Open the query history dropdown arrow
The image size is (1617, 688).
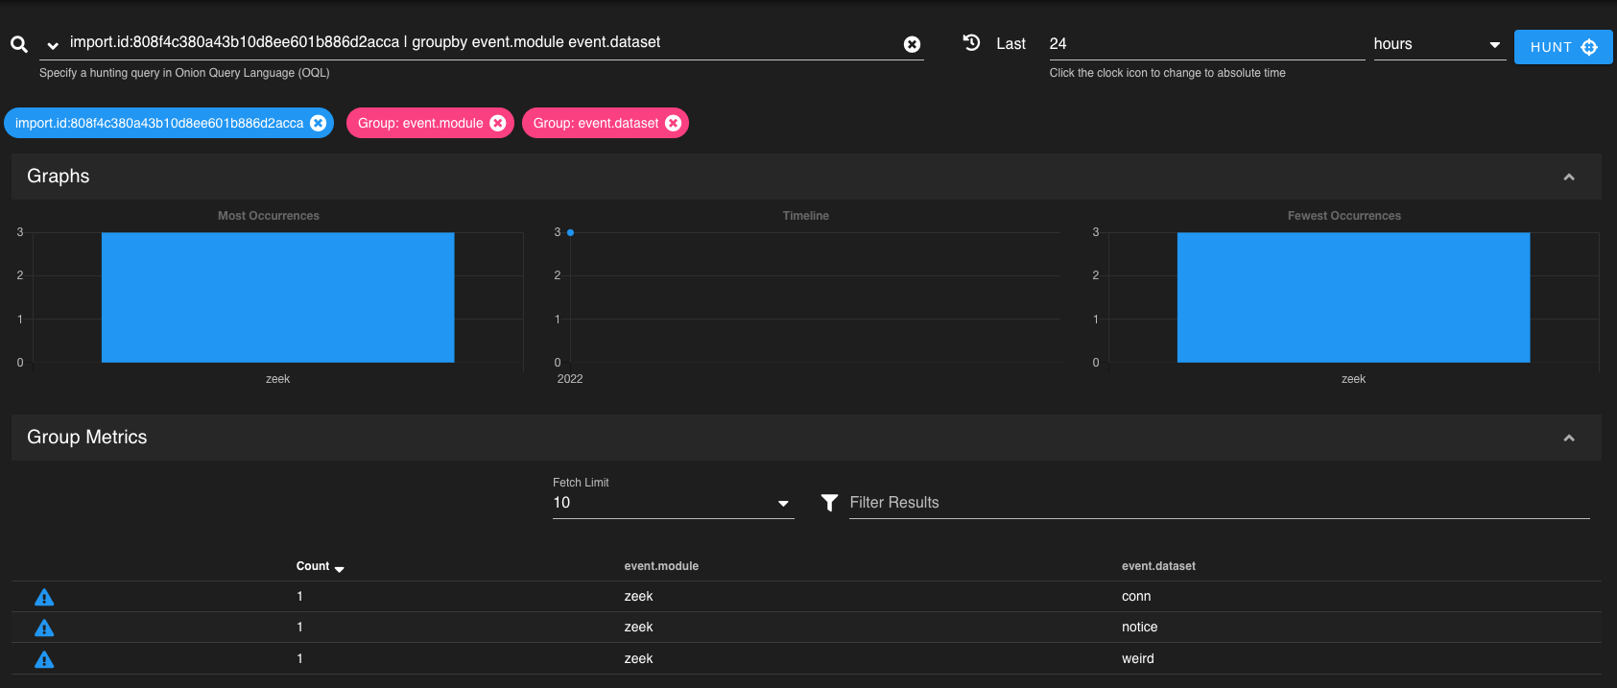[53, 45]
